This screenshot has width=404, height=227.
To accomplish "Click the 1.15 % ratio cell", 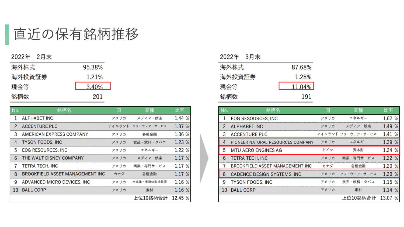I will tap(391, 182).
